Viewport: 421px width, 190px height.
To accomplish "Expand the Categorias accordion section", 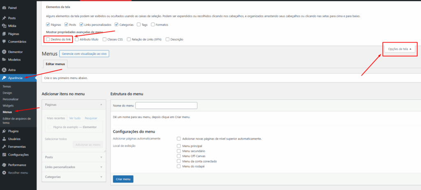I will (74, 177).
